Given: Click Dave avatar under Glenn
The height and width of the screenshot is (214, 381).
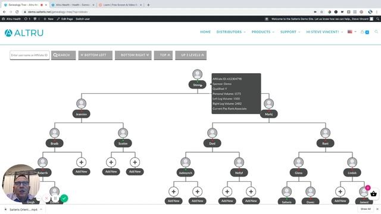Looking at the screenshot, I should [310, 191].
